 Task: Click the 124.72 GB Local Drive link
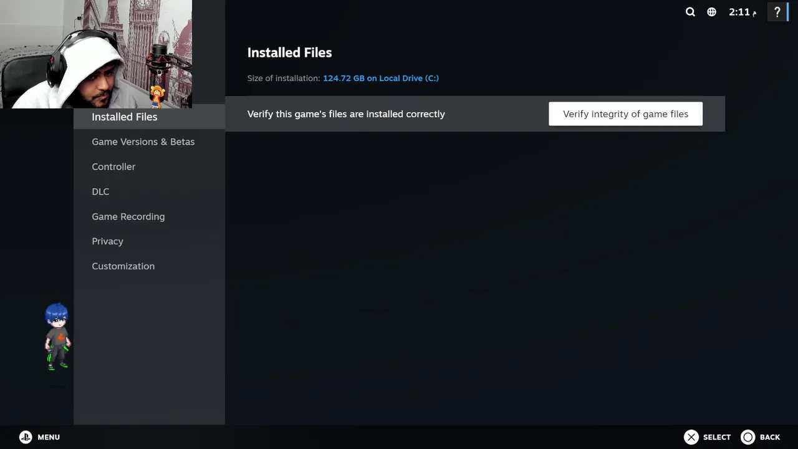coord(381,78)
